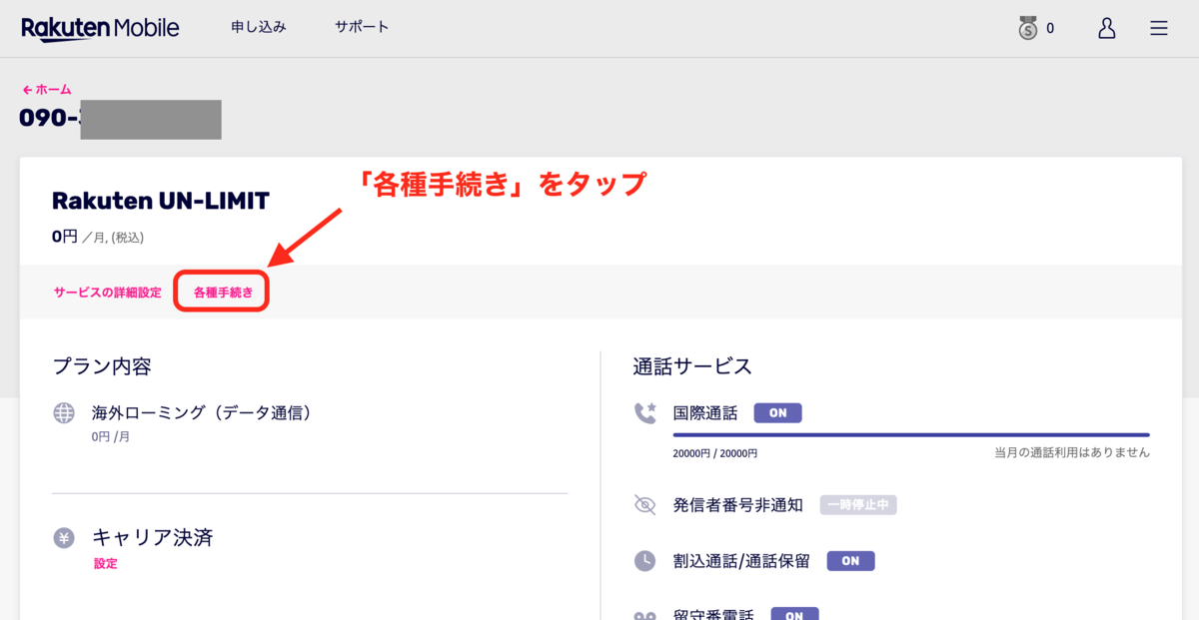Click the 0円 /月 roaming price text
The width and height of the screenshot is (1199, 620).
111,436
